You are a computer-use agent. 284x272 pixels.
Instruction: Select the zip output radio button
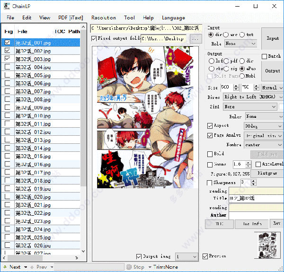tap(226, 69)
